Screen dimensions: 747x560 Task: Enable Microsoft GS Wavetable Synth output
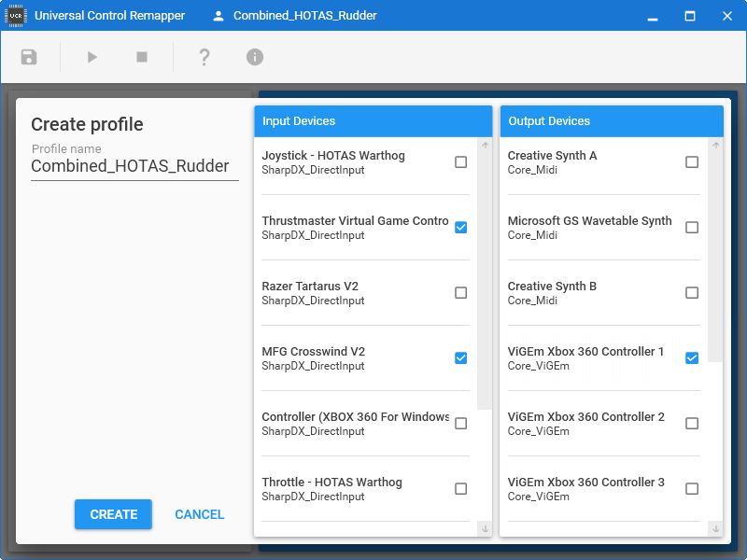[x=692, y=228]
